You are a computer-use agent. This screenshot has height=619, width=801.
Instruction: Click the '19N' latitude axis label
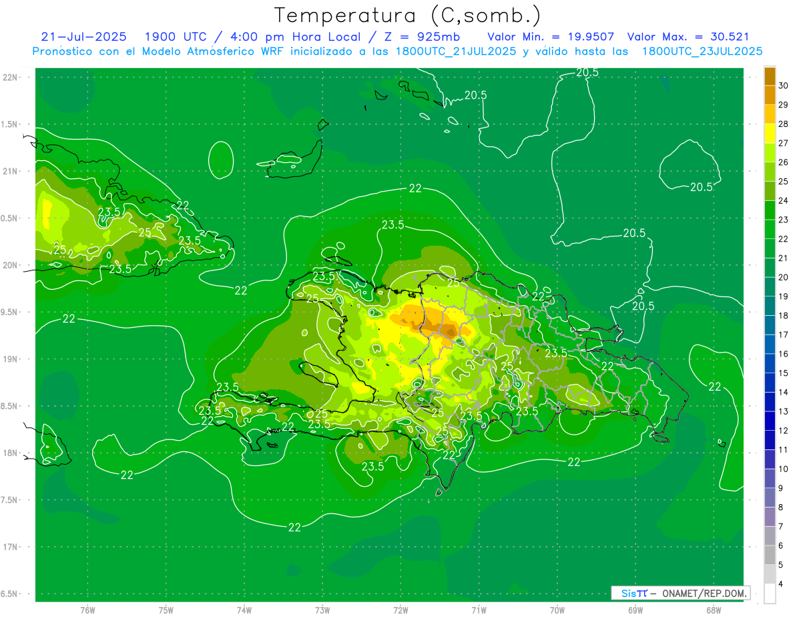tap(11, 359)
